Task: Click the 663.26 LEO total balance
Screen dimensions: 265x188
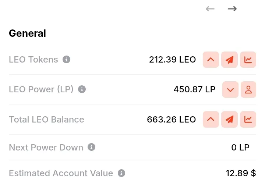Action: coord(172,120)
